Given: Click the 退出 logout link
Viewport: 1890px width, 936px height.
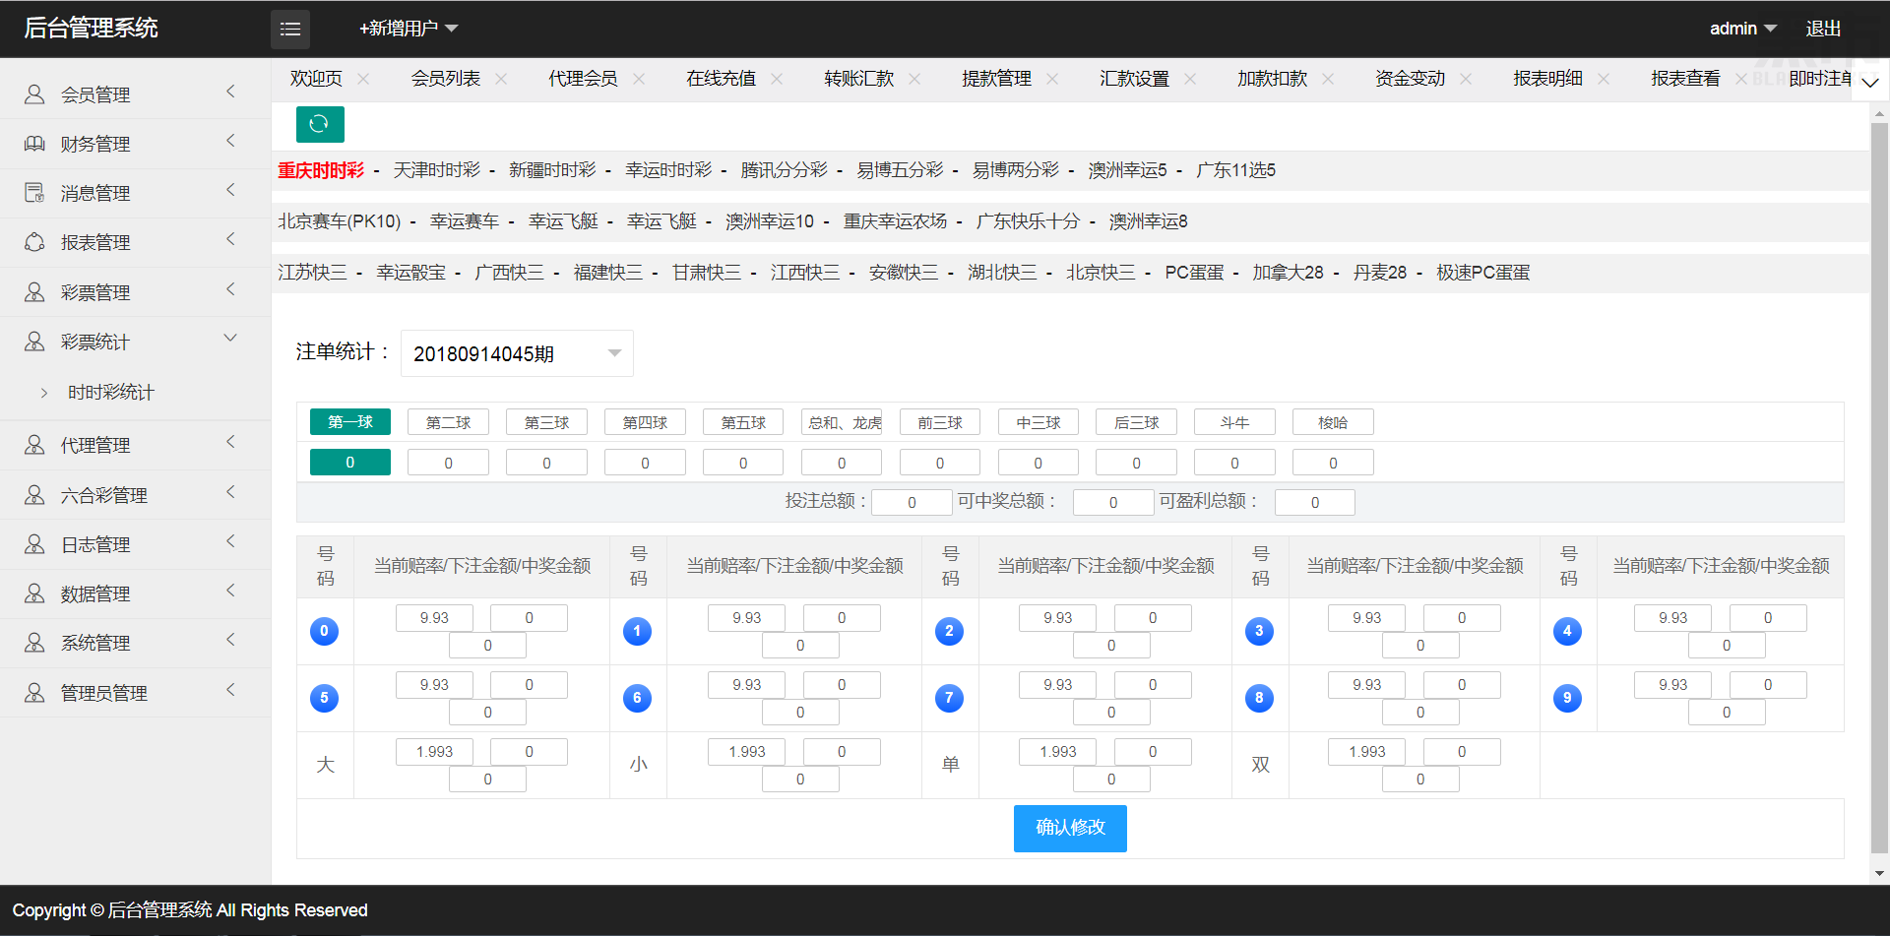Looking at the screenshot, I should point(1823,29).
